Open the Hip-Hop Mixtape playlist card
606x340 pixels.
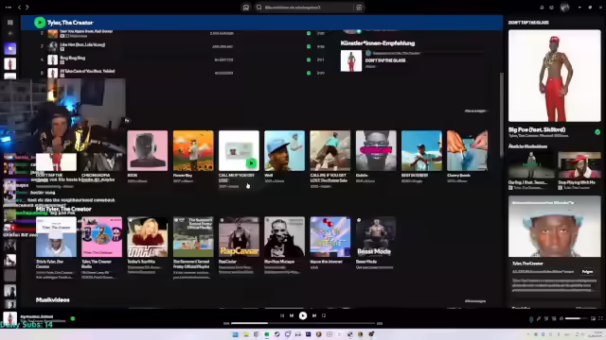[x=284, y=245]
